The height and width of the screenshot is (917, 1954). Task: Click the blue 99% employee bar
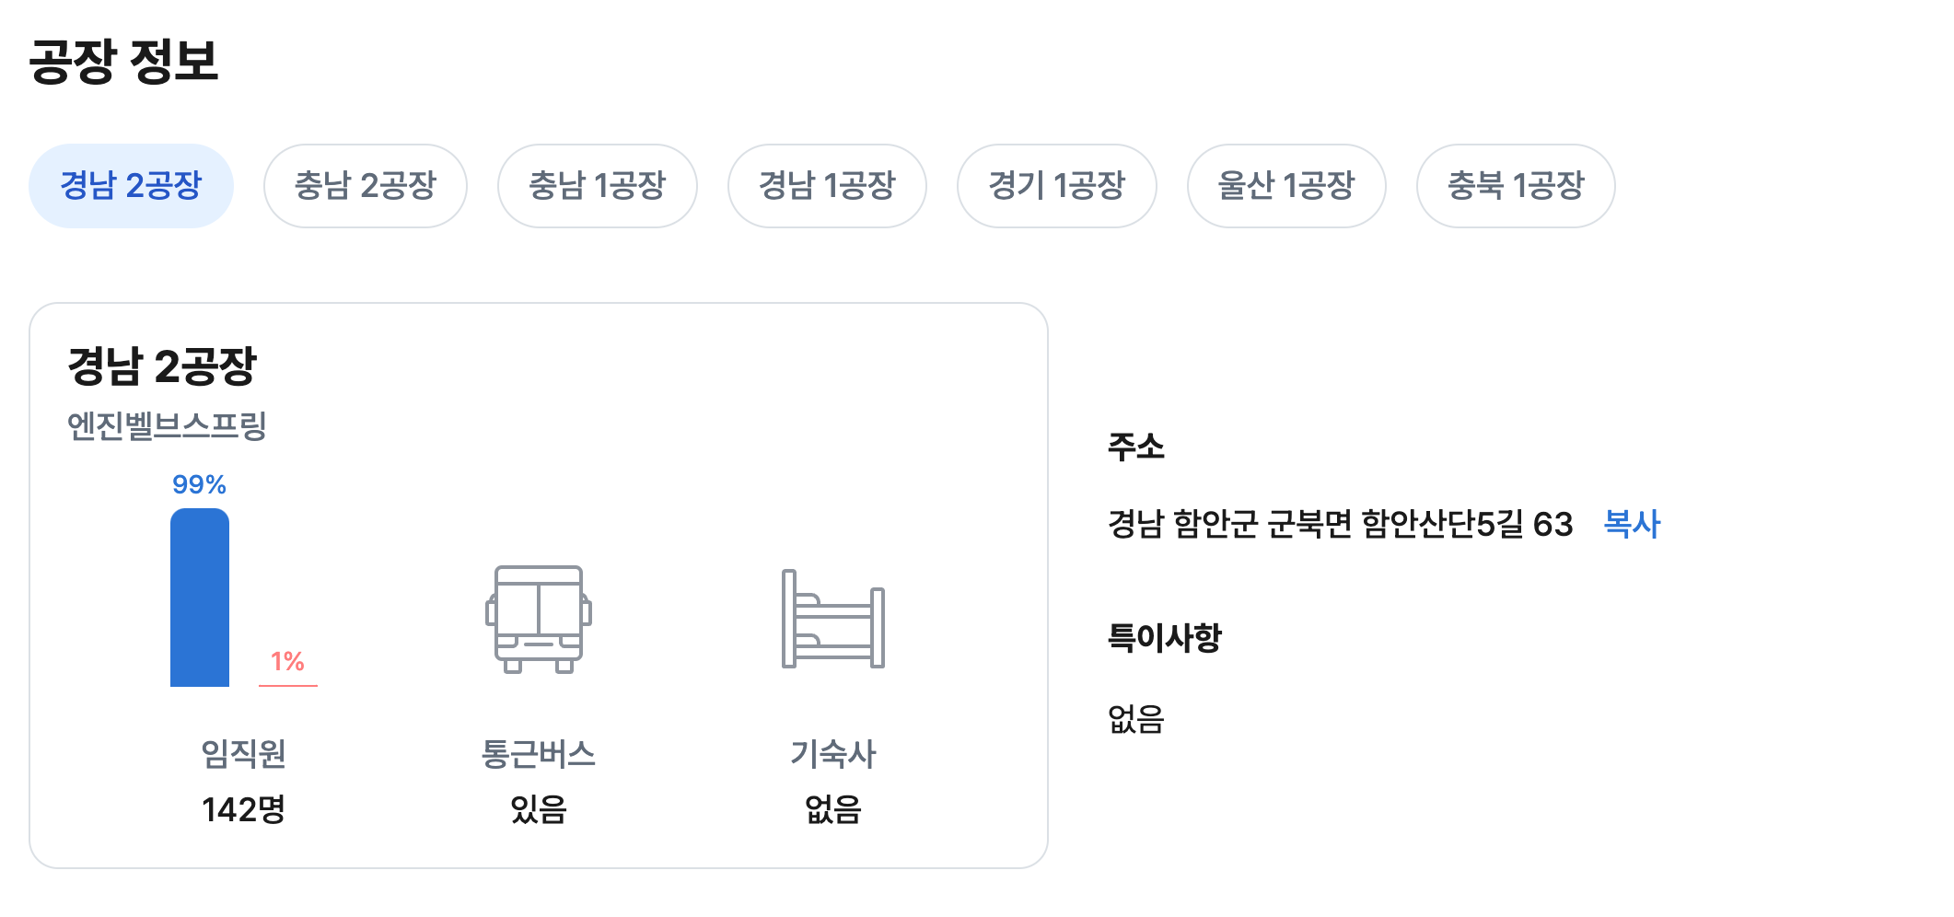coord(200,598)
